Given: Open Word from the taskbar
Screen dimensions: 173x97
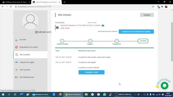Looking at the screenshot, I should pos(22,94).
